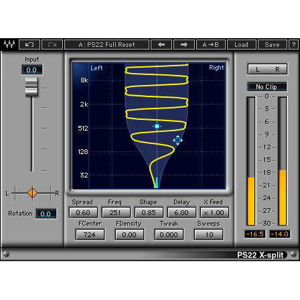Undo the last change
This screenshot has width=300, height=300.
click(x=29, y=45)
